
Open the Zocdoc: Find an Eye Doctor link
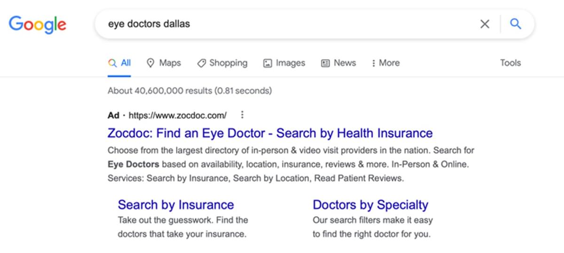pyautogui.click(x=270, y=133)
